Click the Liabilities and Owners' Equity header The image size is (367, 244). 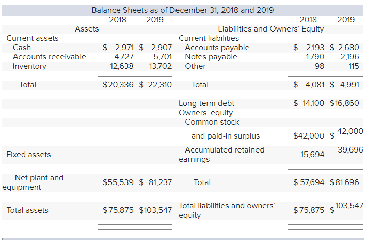(x=270, y=29)
